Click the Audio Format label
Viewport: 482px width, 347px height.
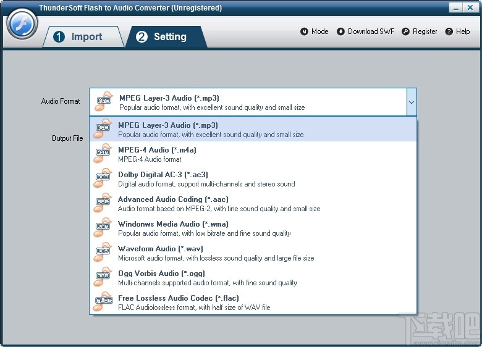coord(61,101)
